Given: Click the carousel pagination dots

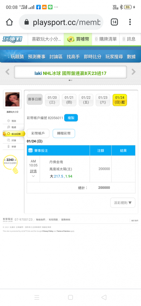Looking at the screenshot, I should [70, 80].
